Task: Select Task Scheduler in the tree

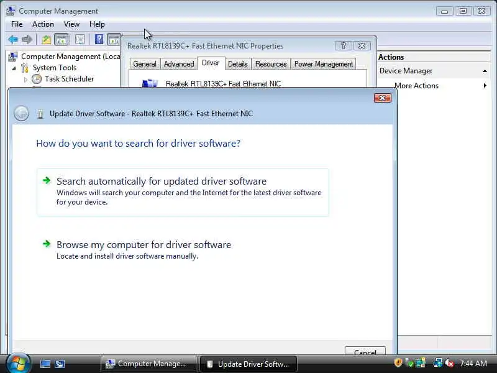Action: tap(69, 79)
